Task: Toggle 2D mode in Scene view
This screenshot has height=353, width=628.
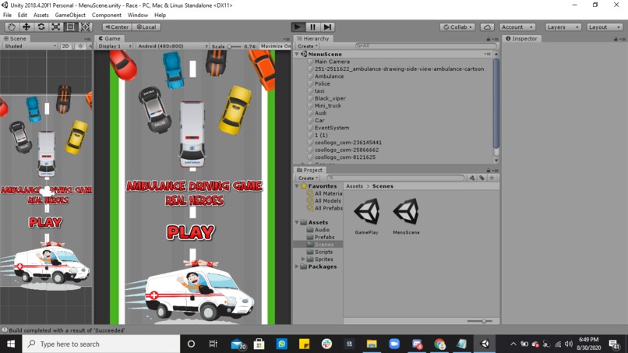Action: [65, 46]
